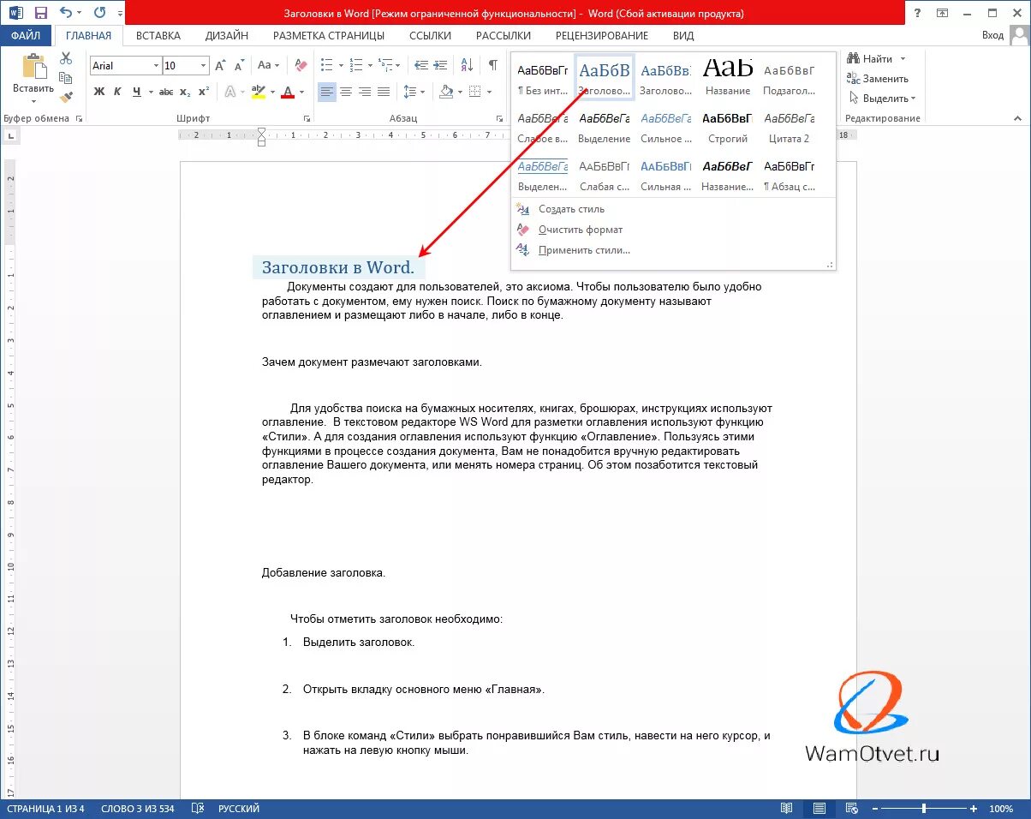Click the Save icon in quick access toolbar

pos(40,13)
